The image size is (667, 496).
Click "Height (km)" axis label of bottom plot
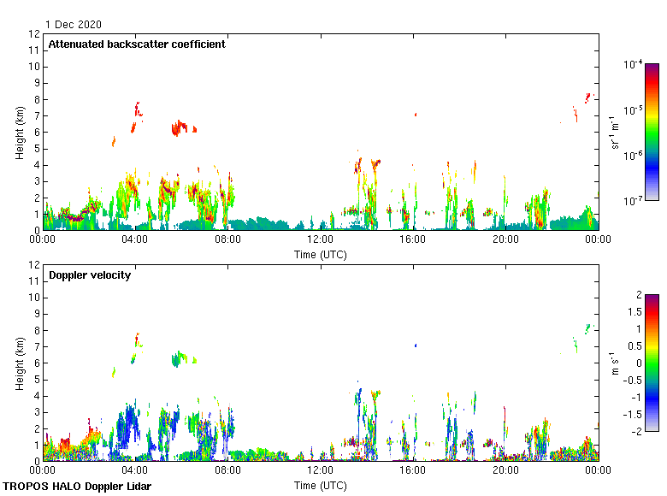pyautogui.click(x=19, y=363)
